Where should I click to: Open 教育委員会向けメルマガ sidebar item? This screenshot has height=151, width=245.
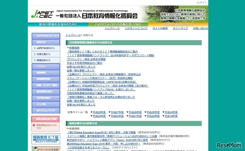(46, 127)
